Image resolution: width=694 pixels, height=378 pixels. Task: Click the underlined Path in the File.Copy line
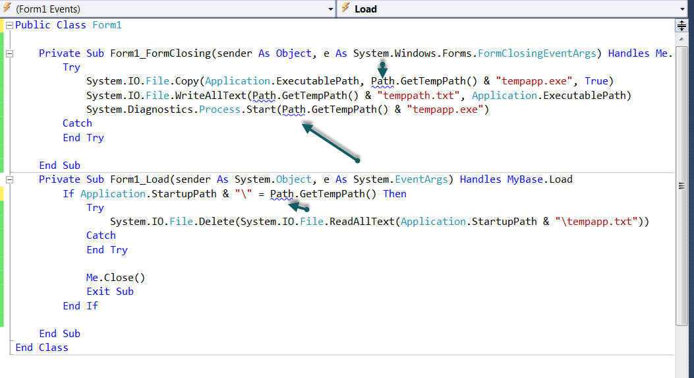(382, 81)
